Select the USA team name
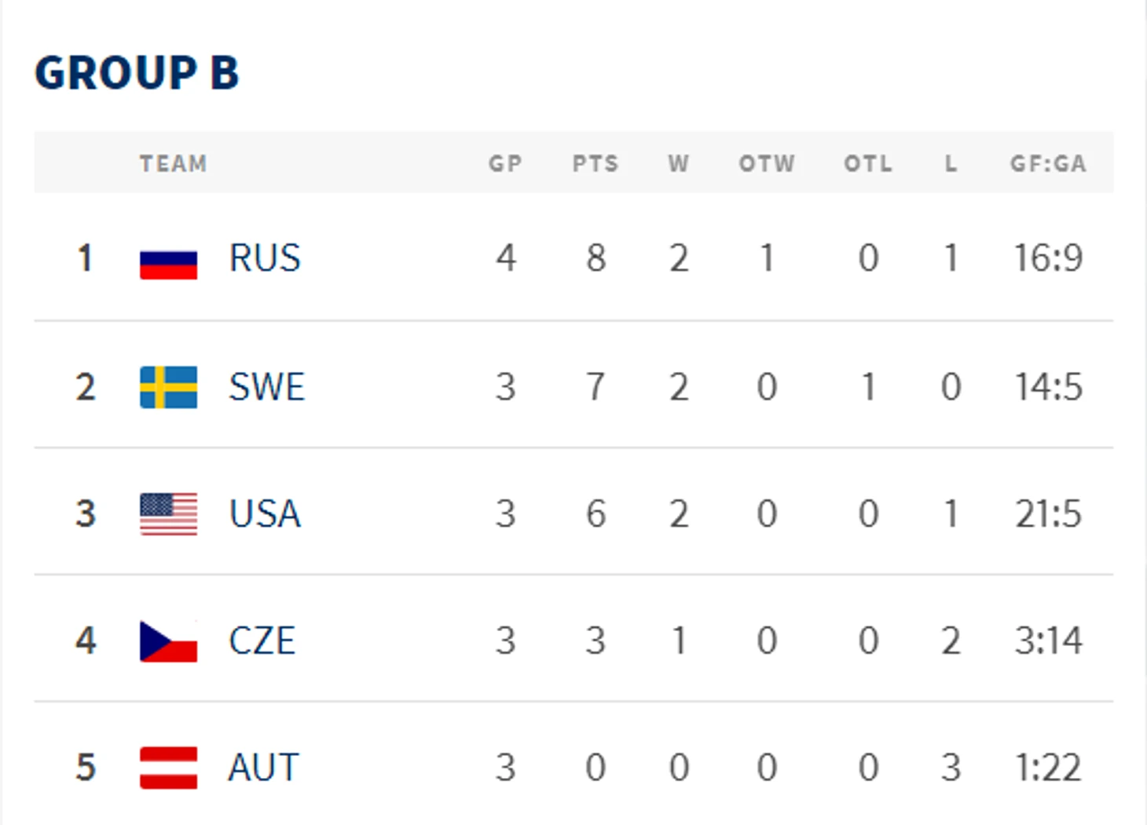This screenshot has width=1147, height=825. [265, 514]
